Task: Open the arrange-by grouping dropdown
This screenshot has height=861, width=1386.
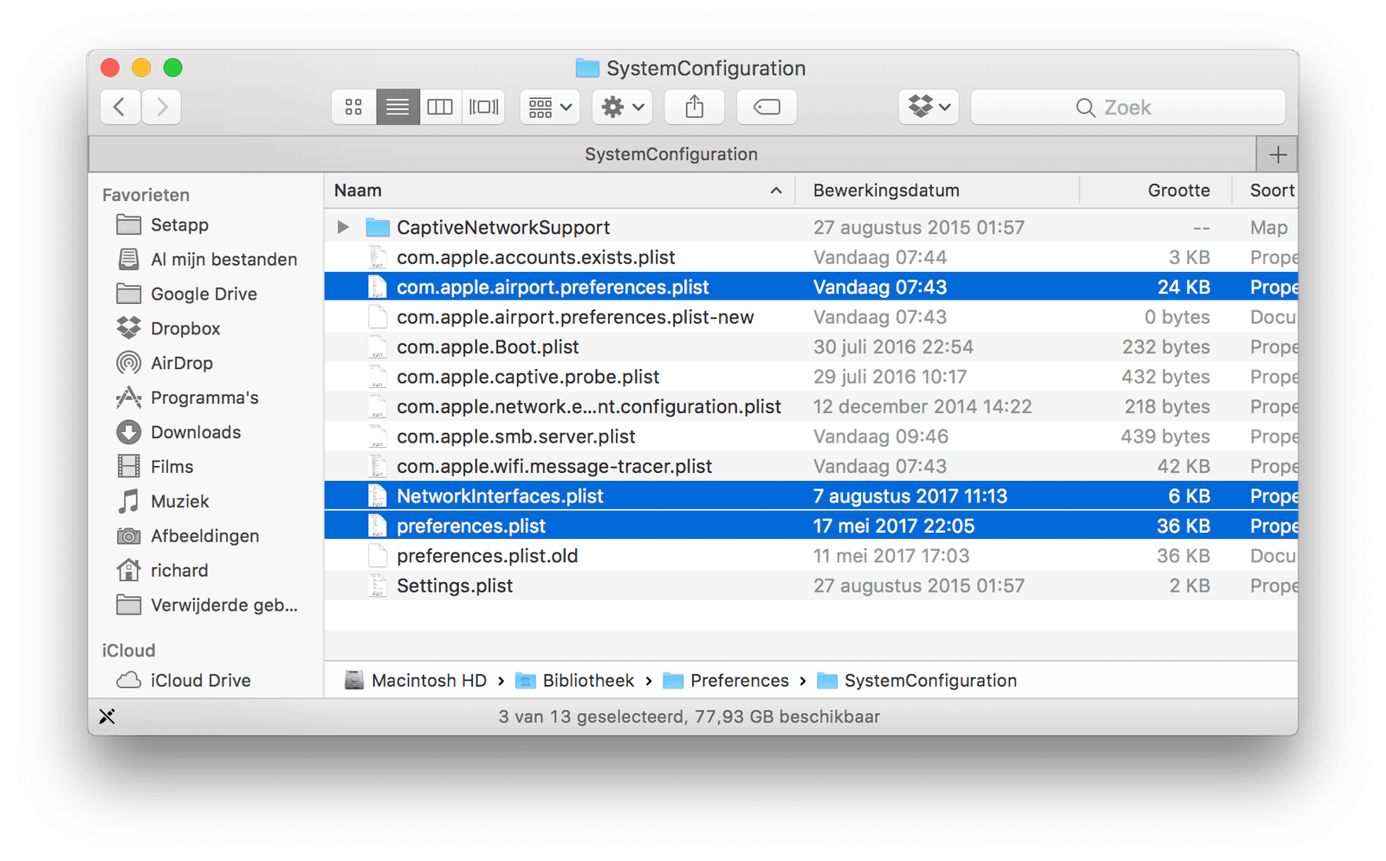Action: click(x=550, y=107)
